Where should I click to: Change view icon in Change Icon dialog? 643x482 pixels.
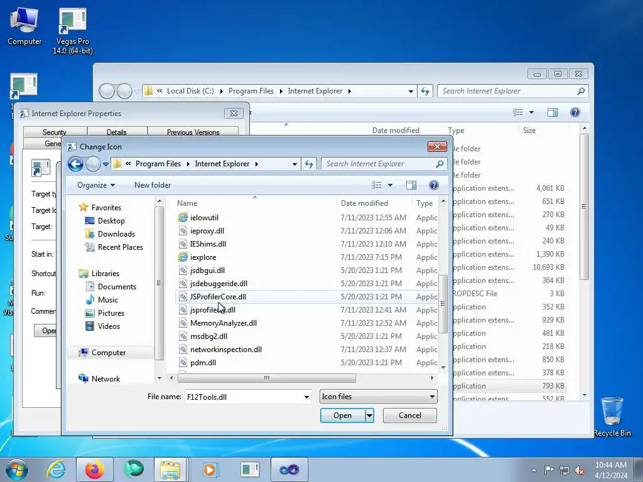377,185
